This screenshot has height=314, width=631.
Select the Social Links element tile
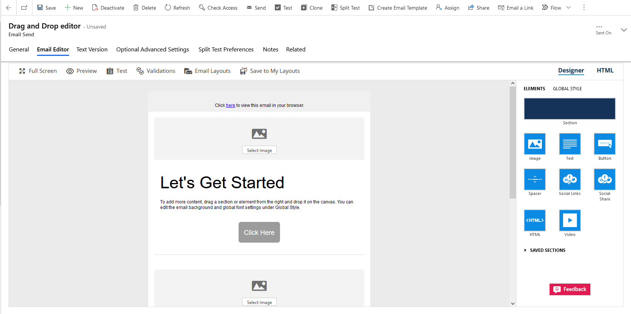click(x=570, y=179)
